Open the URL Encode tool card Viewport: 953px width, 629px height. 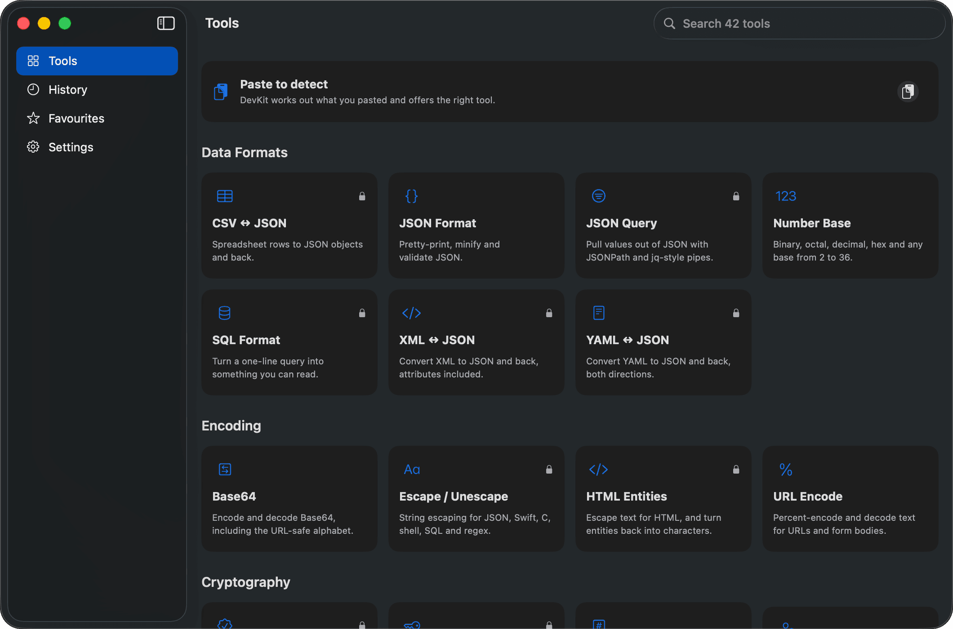coord(850,499)
